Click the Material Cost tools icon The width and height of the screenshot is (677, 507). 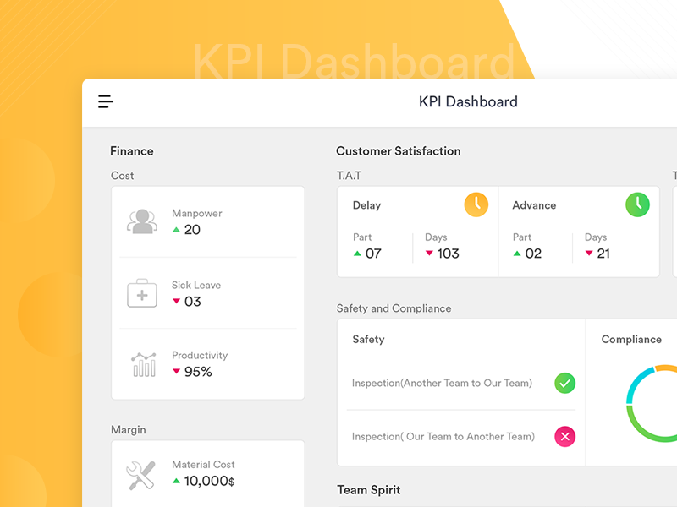click(x=140, y=475)
